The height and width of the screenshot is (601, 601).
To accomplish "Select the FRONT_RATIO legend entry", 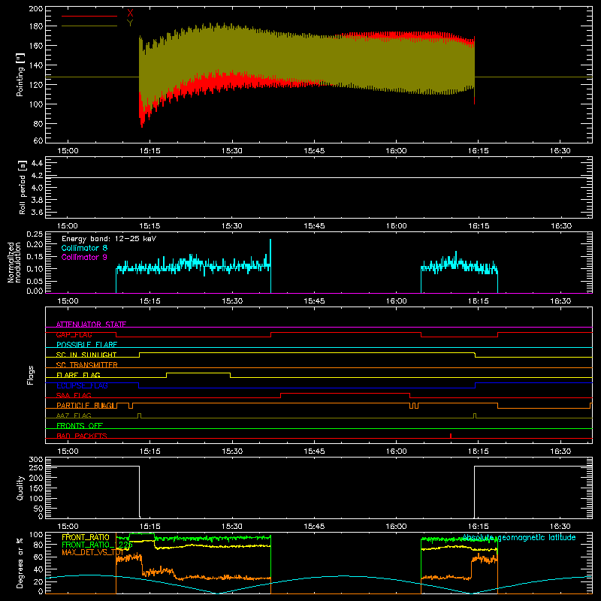I will coord(86,537).
